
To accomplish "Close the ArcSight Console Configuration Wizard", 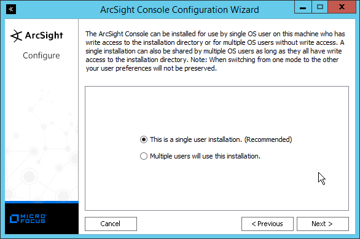I will click(342, 7).
